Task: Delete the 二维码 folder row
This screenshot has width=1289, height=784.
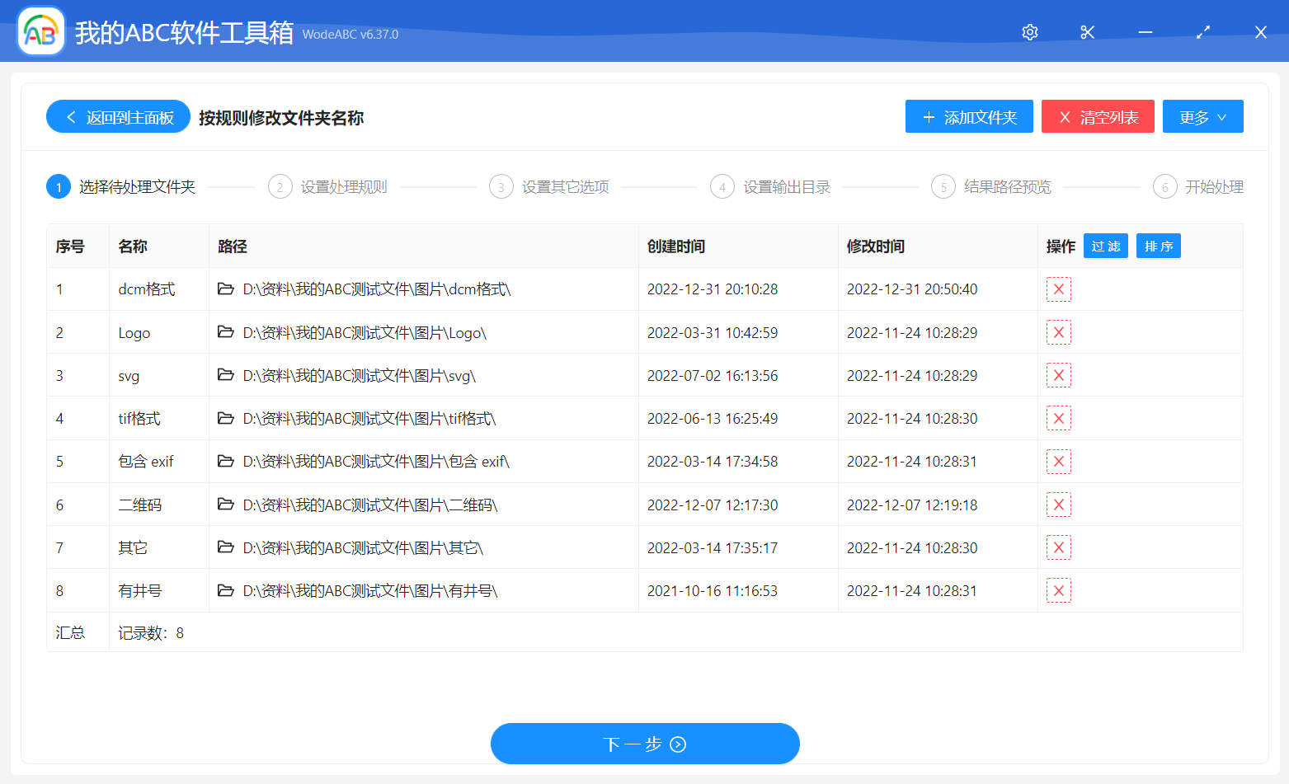Action: [1058, 505]
